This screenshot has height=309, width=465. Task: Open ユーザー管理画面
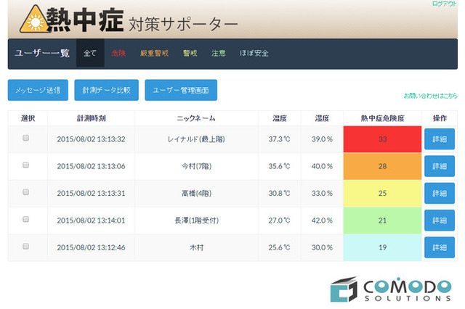[x=181, y=90]
